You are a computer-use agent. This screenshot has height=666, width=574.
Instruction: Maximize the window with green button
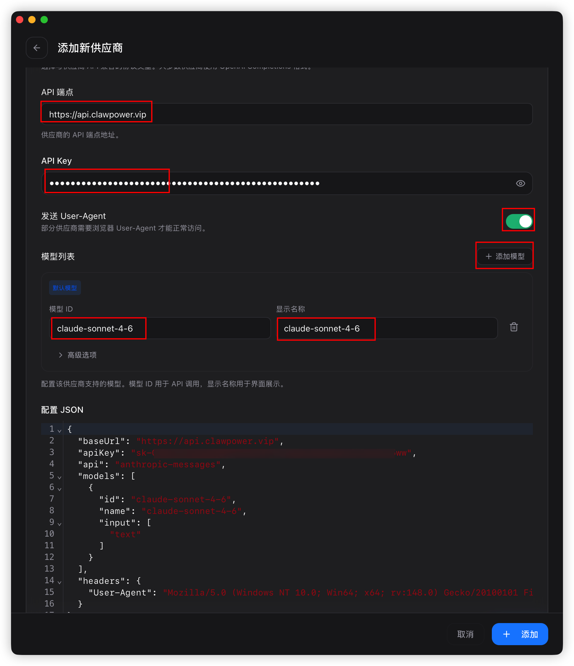click(x=44, y=20)
